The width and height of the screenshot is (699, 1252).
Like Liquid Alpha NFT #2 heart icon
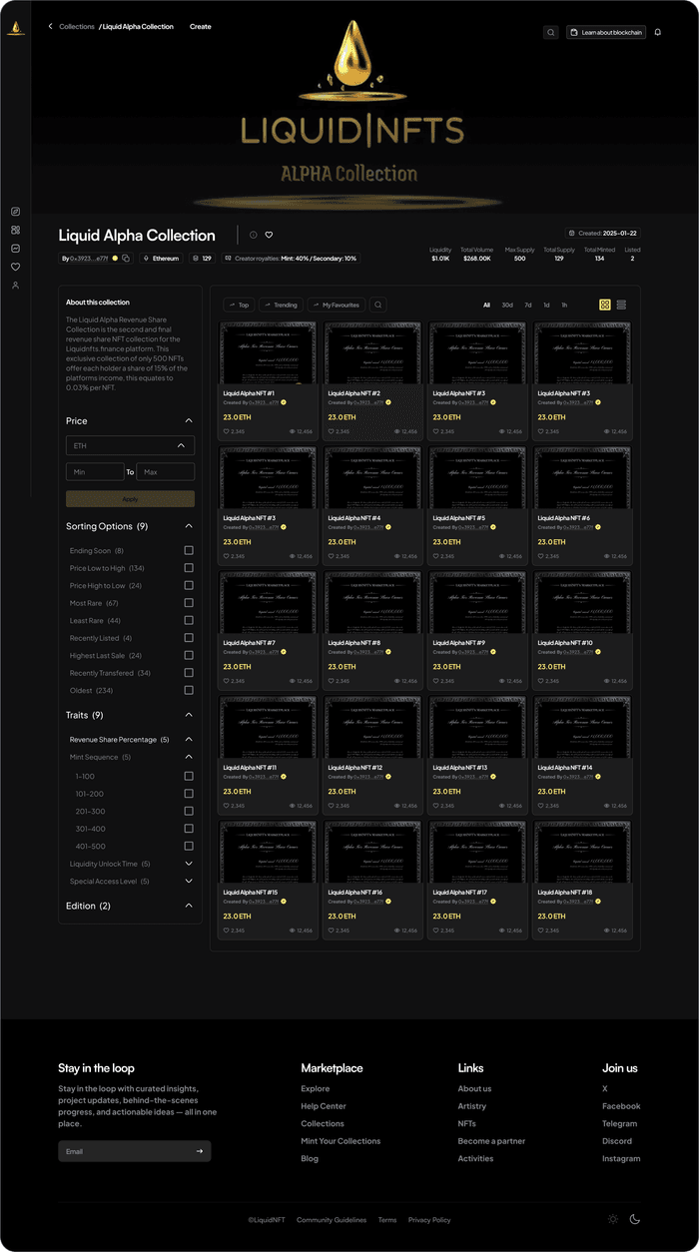[332, 431]
